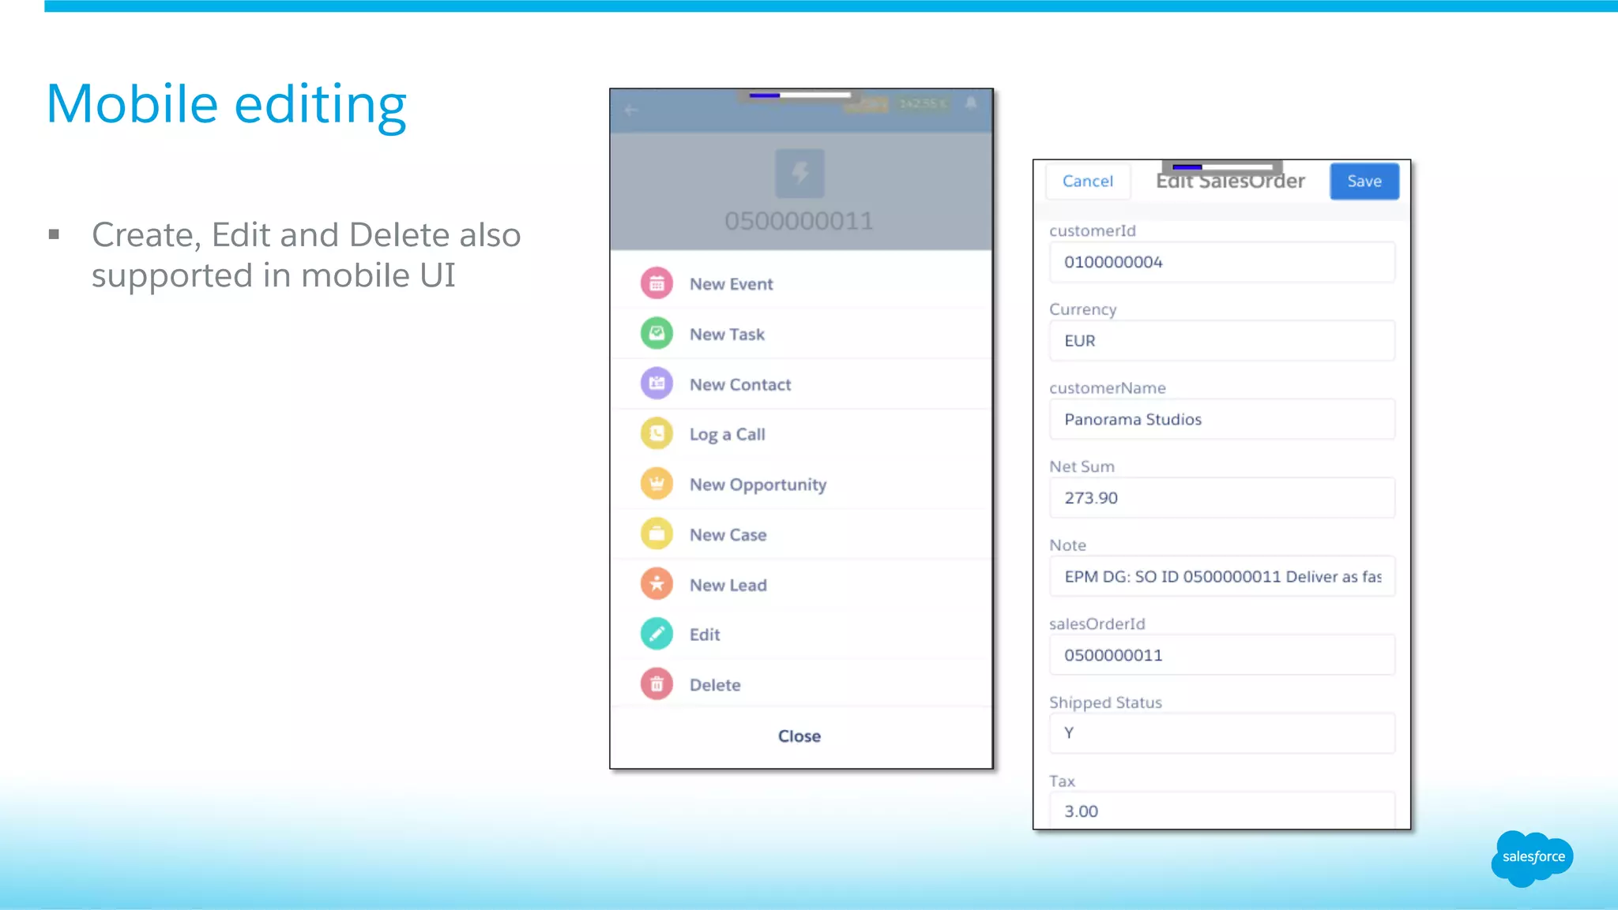The height and width of the screenshot is (910, 1618).
Task: Select the New Opportunity menu entry
Action: click(757, 485)
